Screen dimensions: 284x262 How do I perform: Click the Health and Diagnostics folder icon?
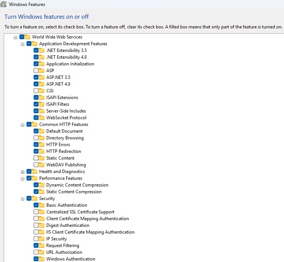pyautogui.click(x=34, y=172)
